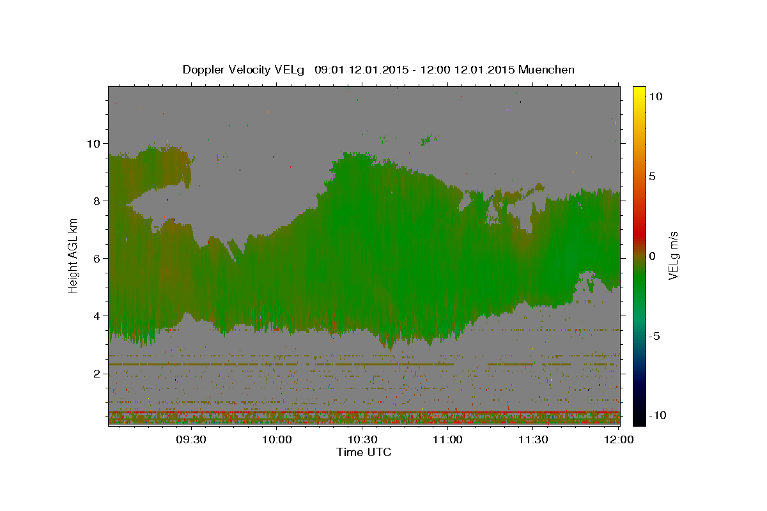This screenshot has width=767, height=511.
Task: Select the 10:30 time tick label
Action: [x=362, y=439]
